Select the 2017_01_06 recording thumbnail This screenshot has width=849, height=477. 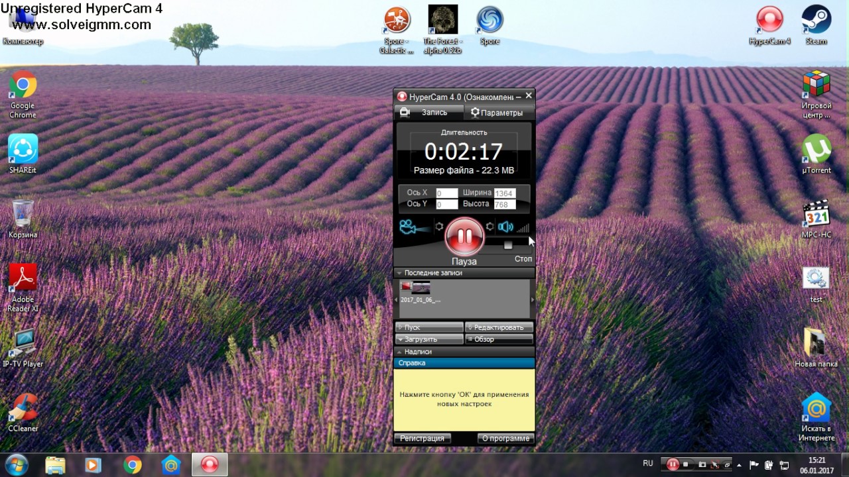pyautogui.click(x=420, y=291)
